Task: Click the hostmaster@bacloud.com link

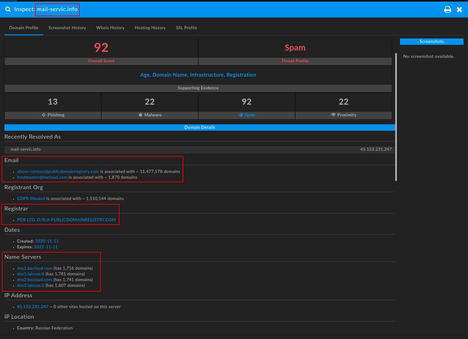Action: (x=42, y=177)
